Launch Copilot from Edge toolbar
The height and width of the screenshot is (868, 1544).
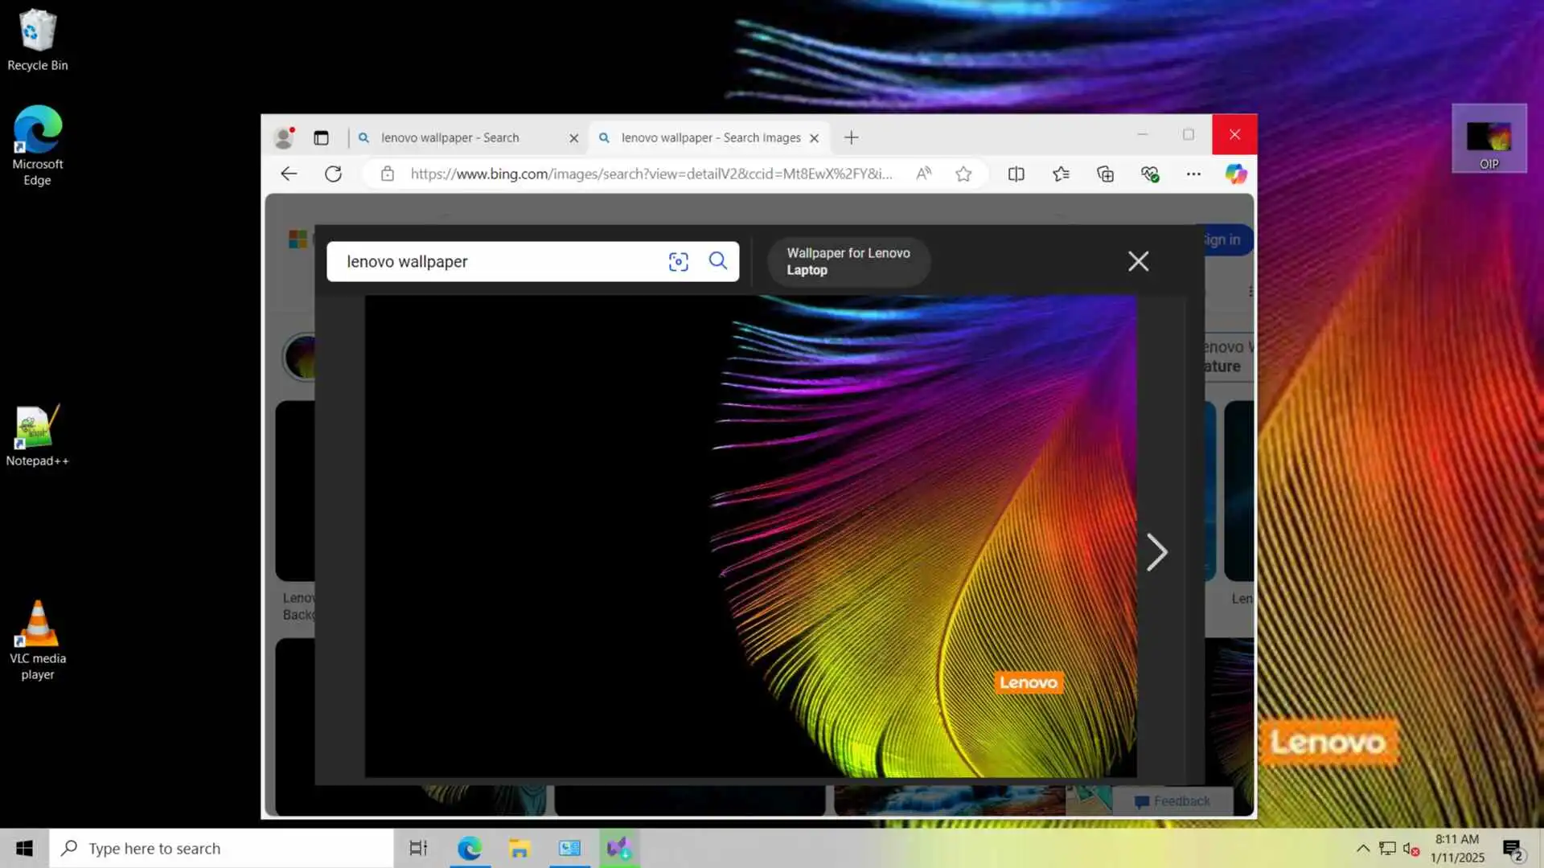coord(1235,174)
